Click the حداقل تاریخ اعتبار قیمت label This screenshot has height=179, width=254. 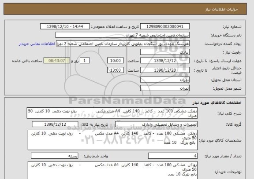pyautogui.click(x=227, y=70)
